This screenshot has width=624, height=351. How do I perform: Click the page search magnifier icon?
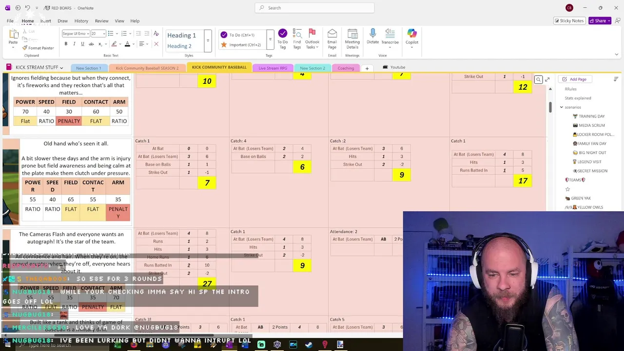(x=538, y=79)
